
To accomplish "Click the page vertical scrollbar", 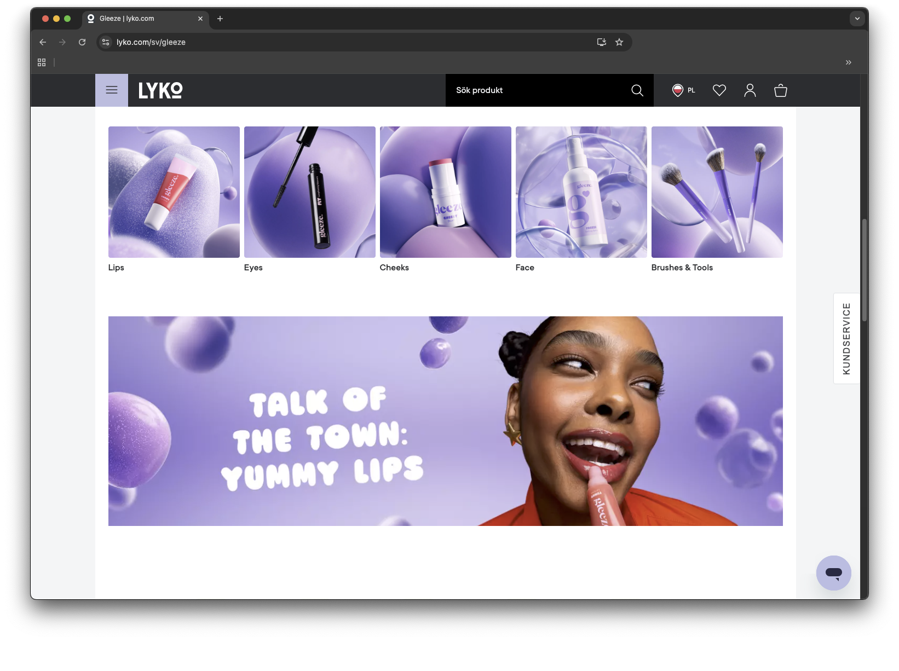I will coord(865,270).
